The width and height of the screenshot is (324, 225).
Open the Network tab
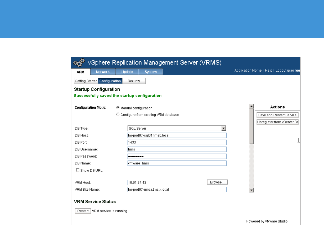[103, 72]
